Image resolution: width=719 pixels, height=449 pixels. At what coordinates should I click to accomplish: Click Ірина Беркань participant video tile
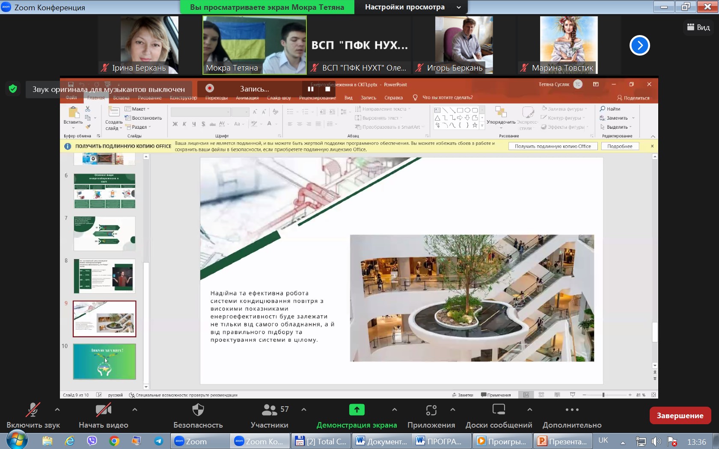point(149,45)
